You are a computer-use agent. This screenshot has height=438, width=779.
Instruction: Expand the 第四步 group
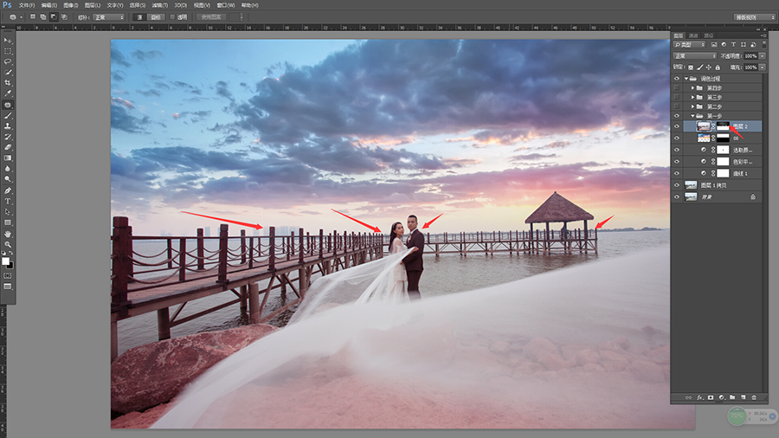click(692, 88)
